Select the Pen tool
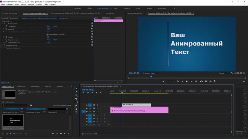The width and height of the screenshot is (248, 139). coord(76,106)
